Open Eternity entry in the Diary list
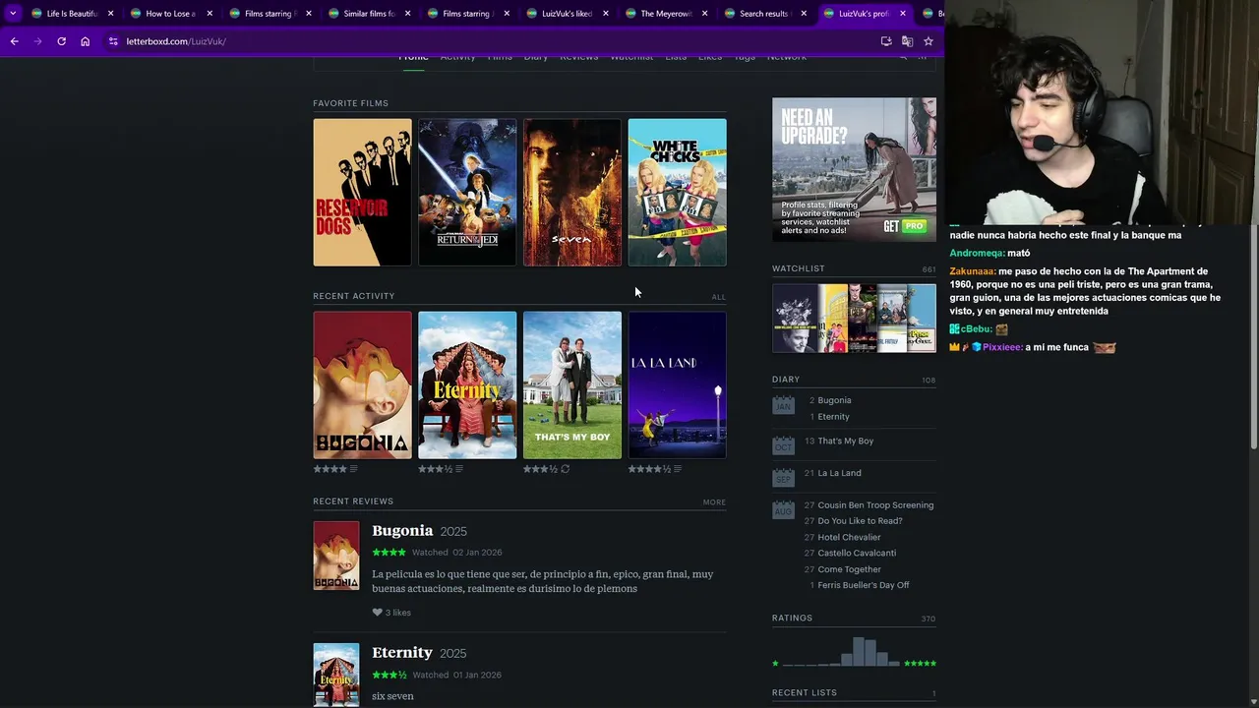Viewport: 1259px width, 708px height. (833, 417)
